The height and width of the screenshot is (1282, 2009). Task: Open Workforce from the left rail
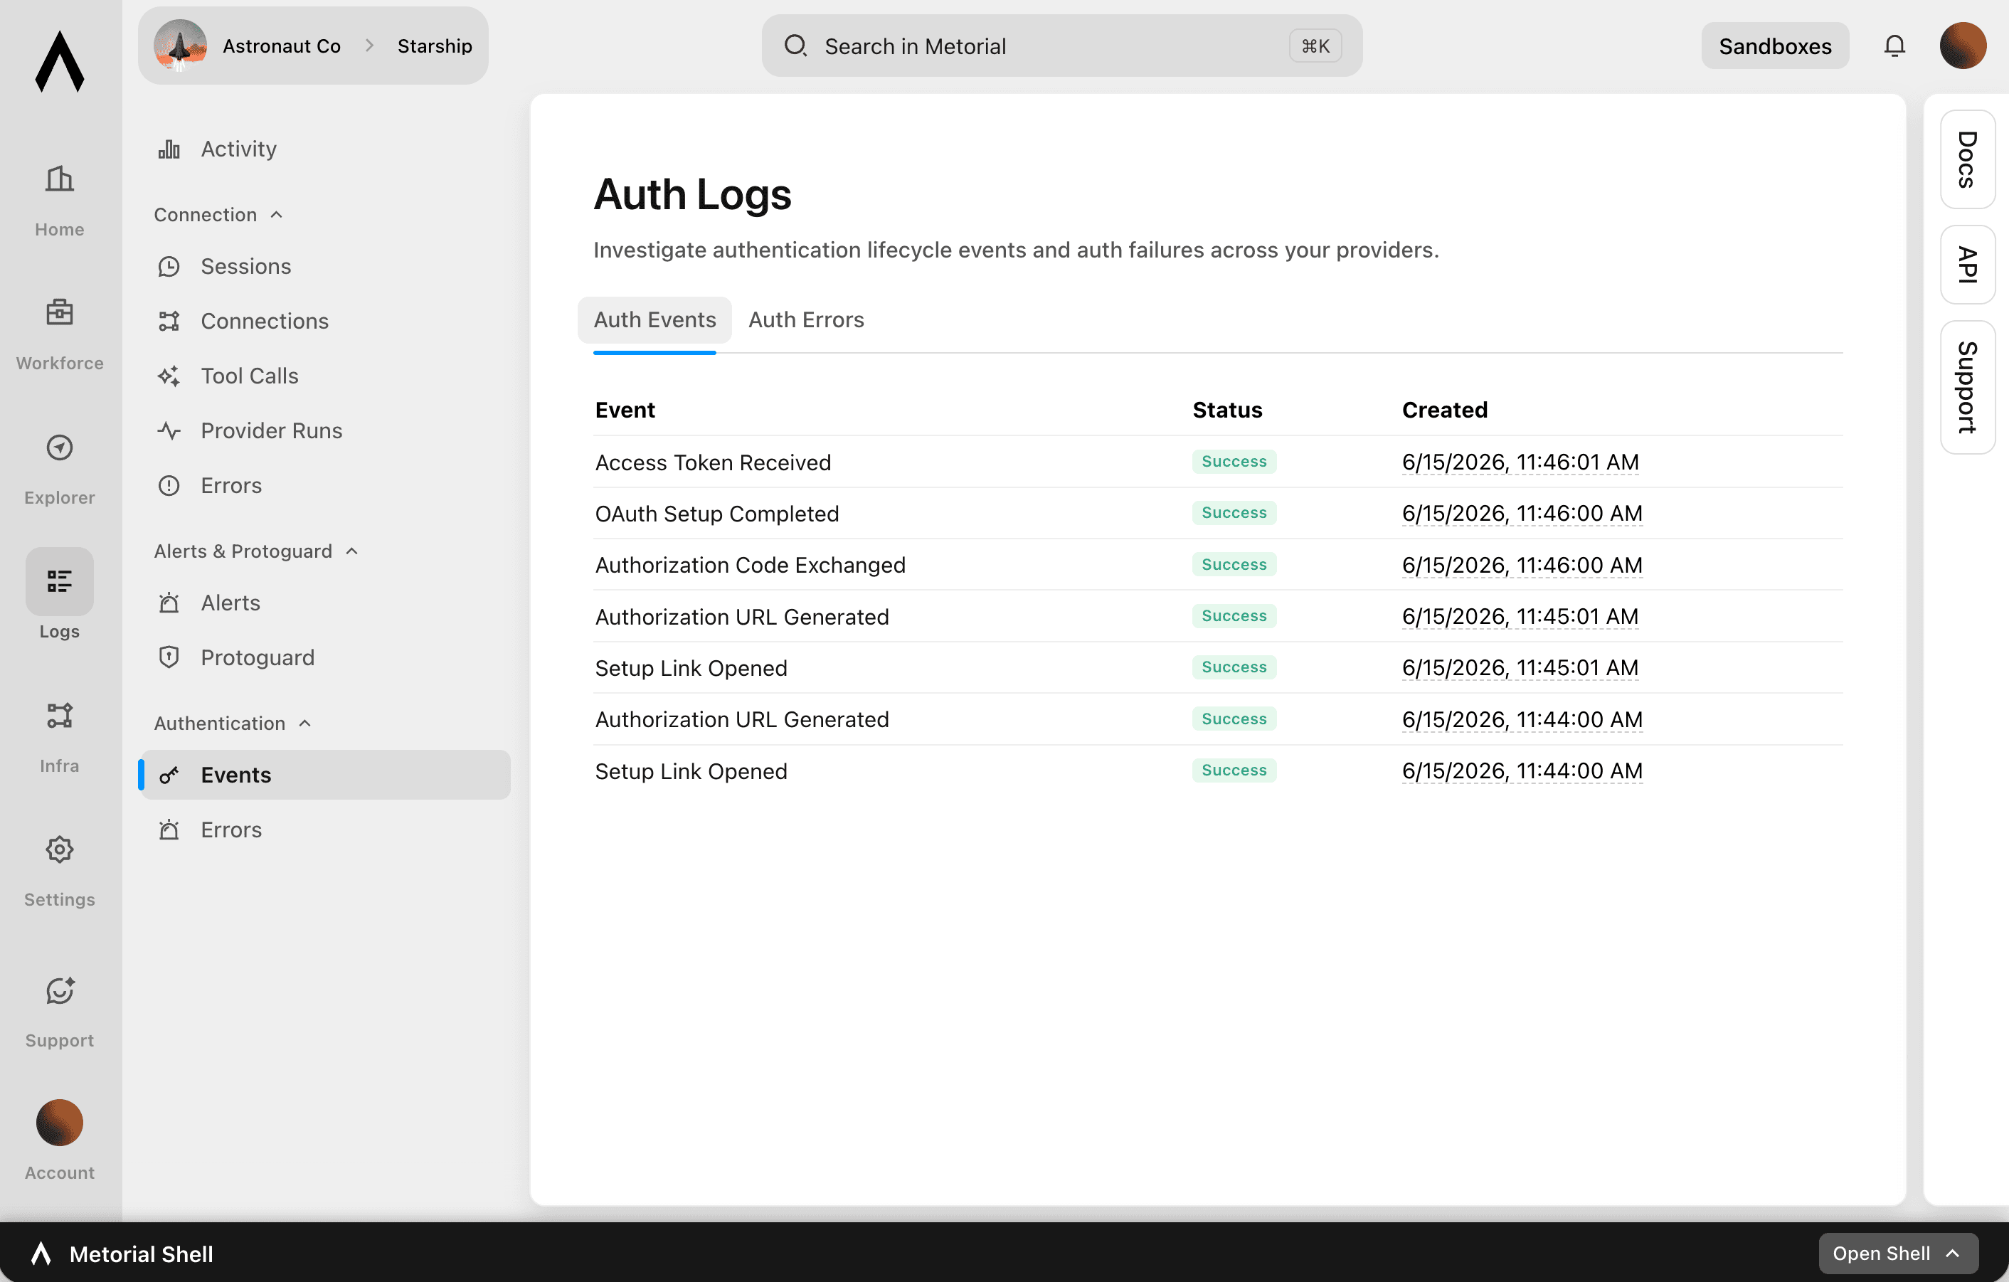pyautogui.click(x=59, y=334)
